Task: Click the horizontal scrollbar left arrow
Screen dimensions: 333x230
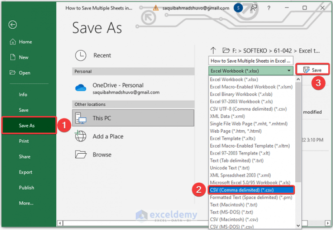Action: coord(60,223)
